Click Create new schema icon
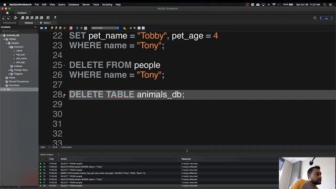 point(23,18)
